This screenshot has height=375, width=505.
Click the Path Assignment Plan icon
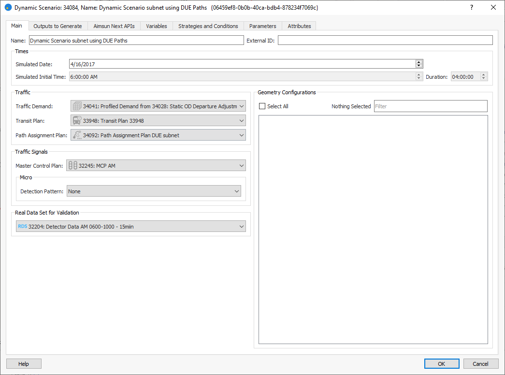point(76,135)
